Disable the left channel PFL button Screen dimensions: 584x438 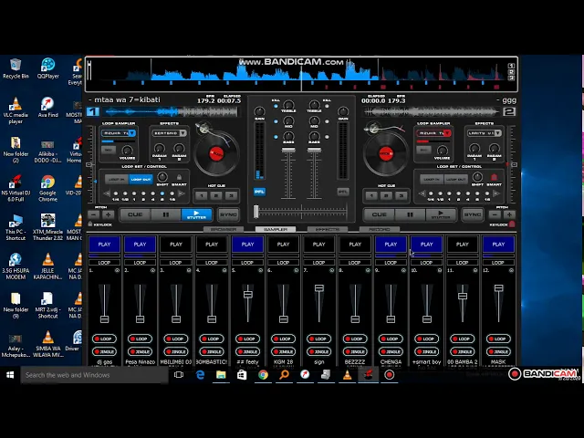tap(259, 192)
